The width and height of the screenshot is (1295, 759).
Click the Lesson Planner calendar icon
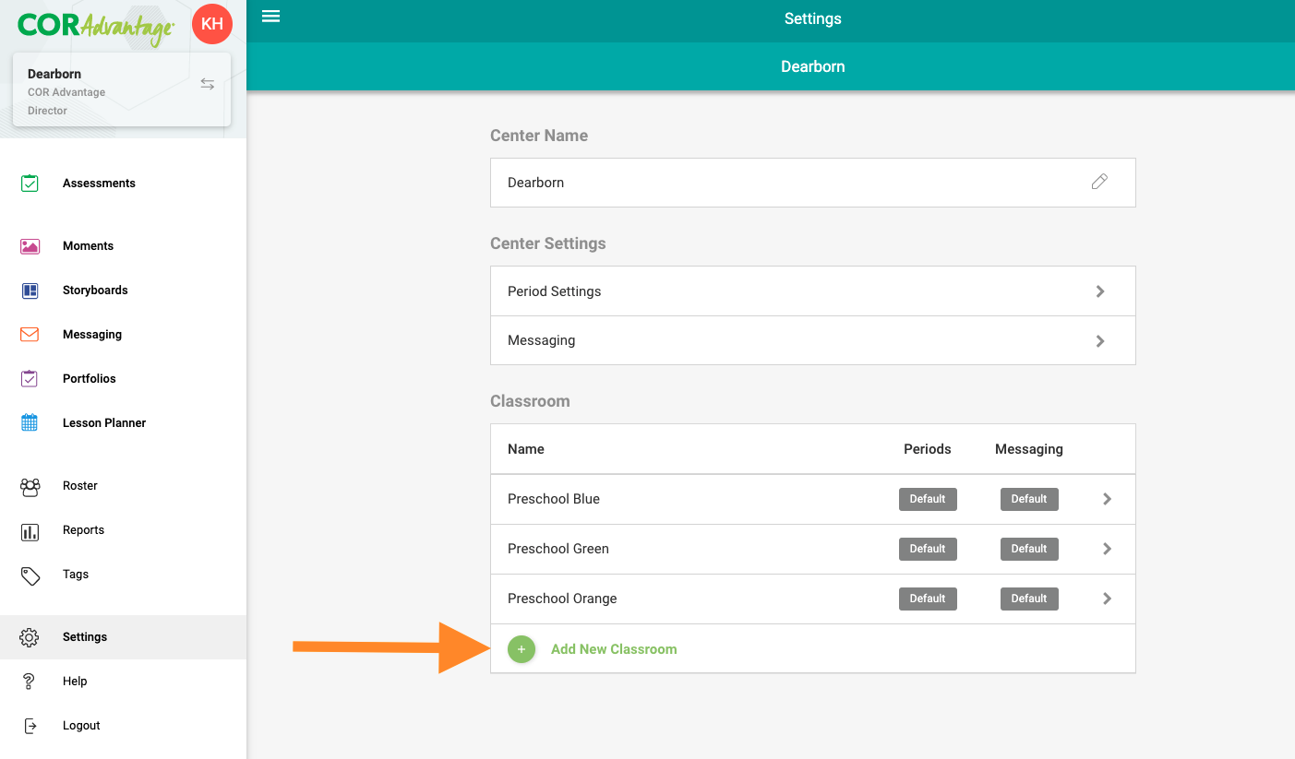(30, 423)
